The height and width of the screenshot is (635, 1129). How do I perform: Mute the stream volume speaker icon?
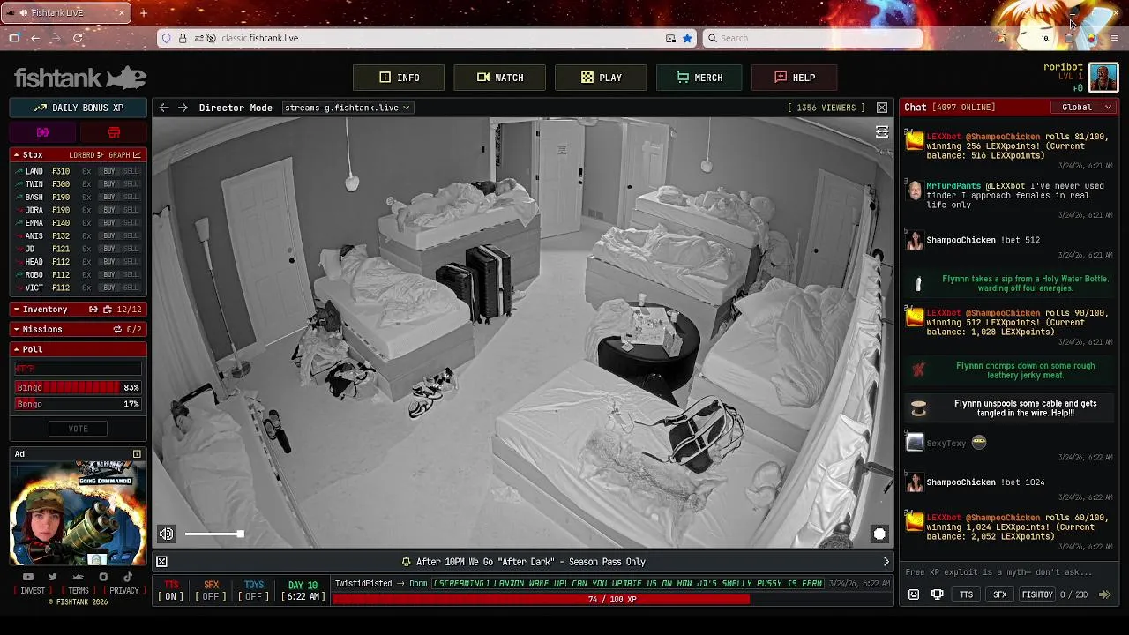click(166, 534)
